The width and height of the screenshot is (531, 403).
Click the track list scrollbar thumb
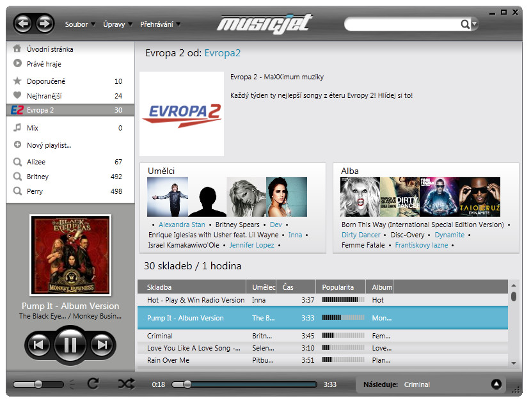[514, 296]
